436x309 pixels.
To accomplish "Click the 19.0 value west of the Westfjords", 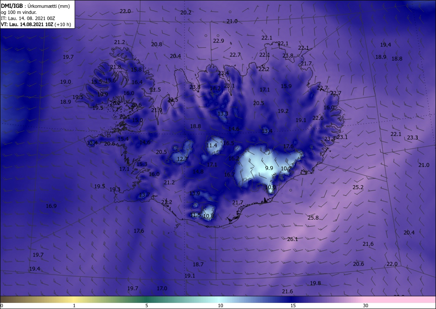I will point(66,82).
